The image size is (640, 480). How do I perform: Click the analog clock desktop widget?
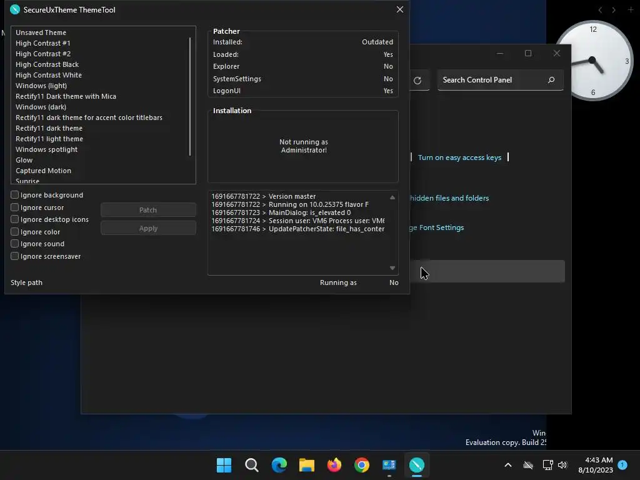click(593, 61)
